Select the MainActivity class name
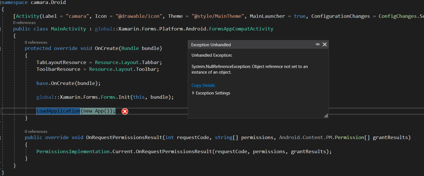The image size is (424, 176). (68, 29)
